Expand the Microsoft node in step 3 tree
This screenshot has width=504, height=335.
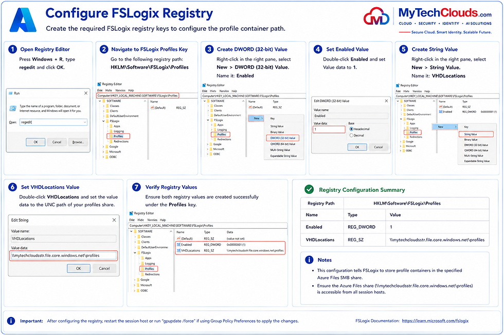(x=208, y=149)
